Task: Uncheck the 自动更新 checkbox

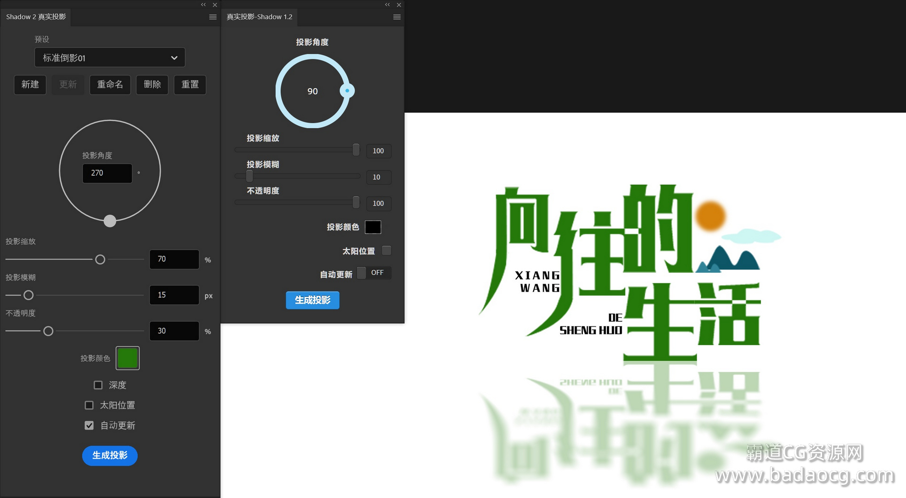Action: pyautogui.click(x=89, y=425)
